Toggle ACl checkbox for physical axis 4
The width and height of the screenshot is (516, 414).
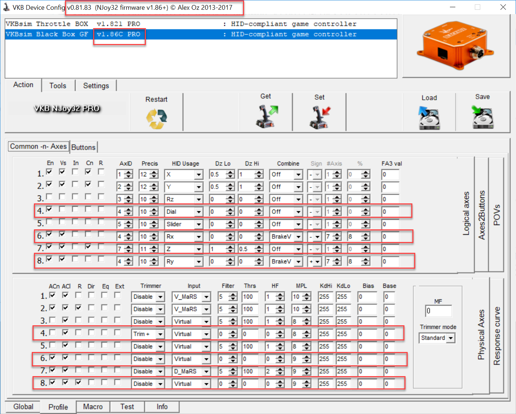[x=66, y=332]
